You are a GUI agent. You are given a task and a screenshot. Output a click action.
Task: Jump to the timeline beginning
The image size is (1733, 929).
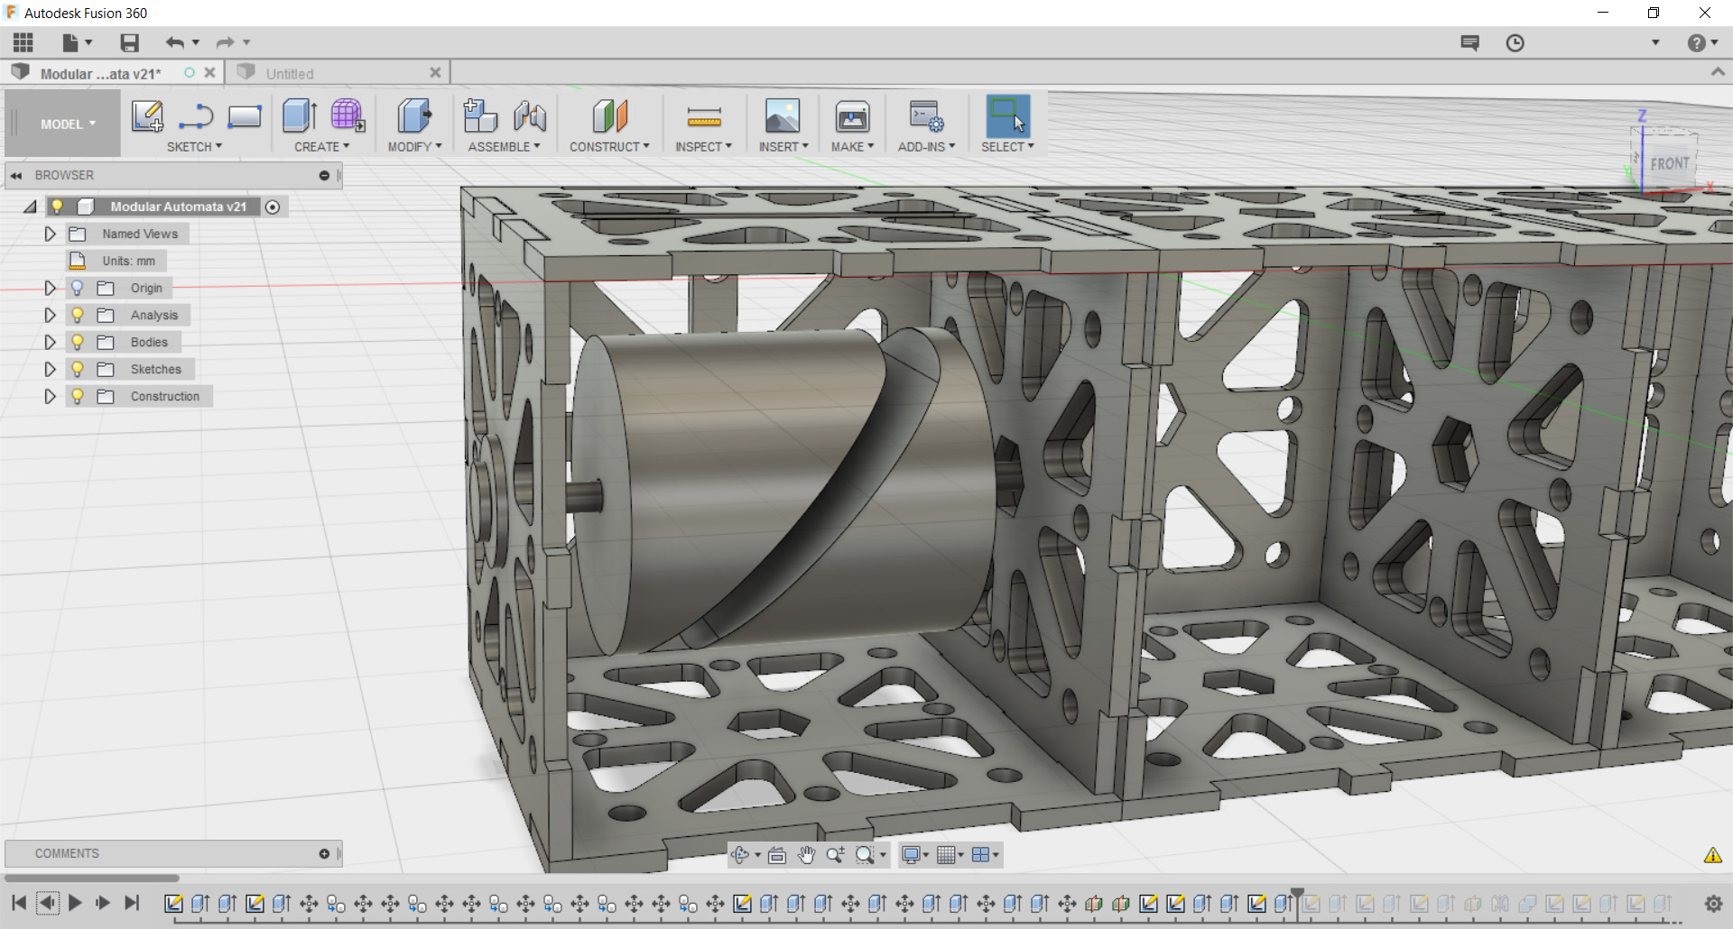click(x=19, y=903)
